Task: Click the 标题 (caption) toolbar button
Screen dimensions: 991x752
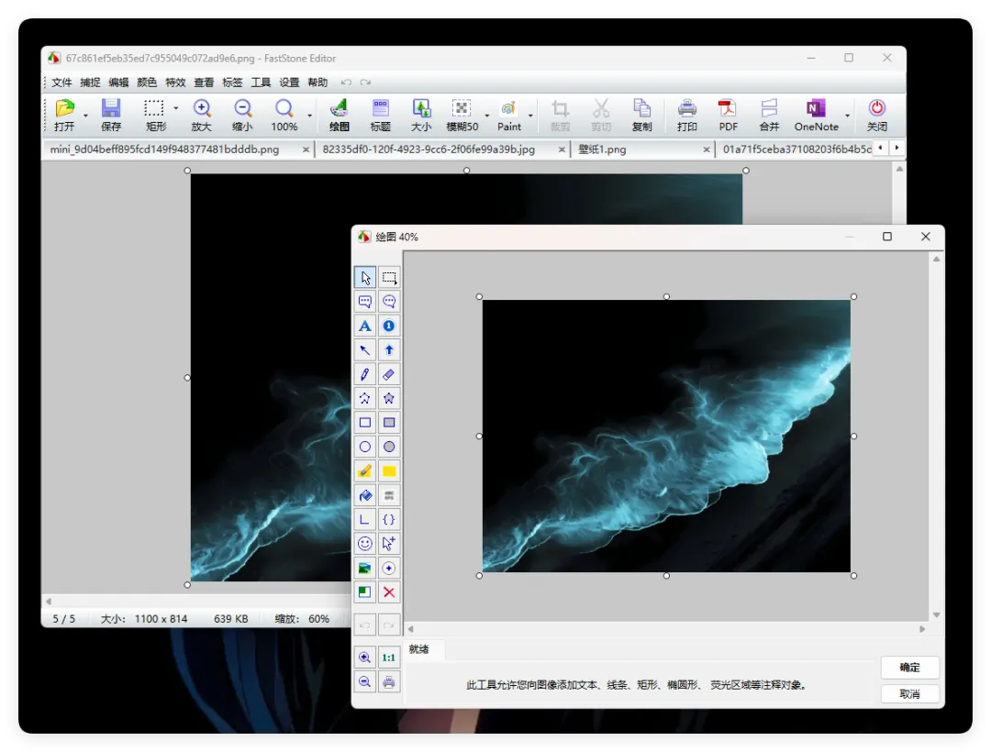Action: click(x=380, y=116)
